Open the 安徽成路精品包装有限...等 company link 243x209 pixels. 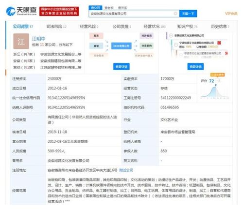[61, 61]
